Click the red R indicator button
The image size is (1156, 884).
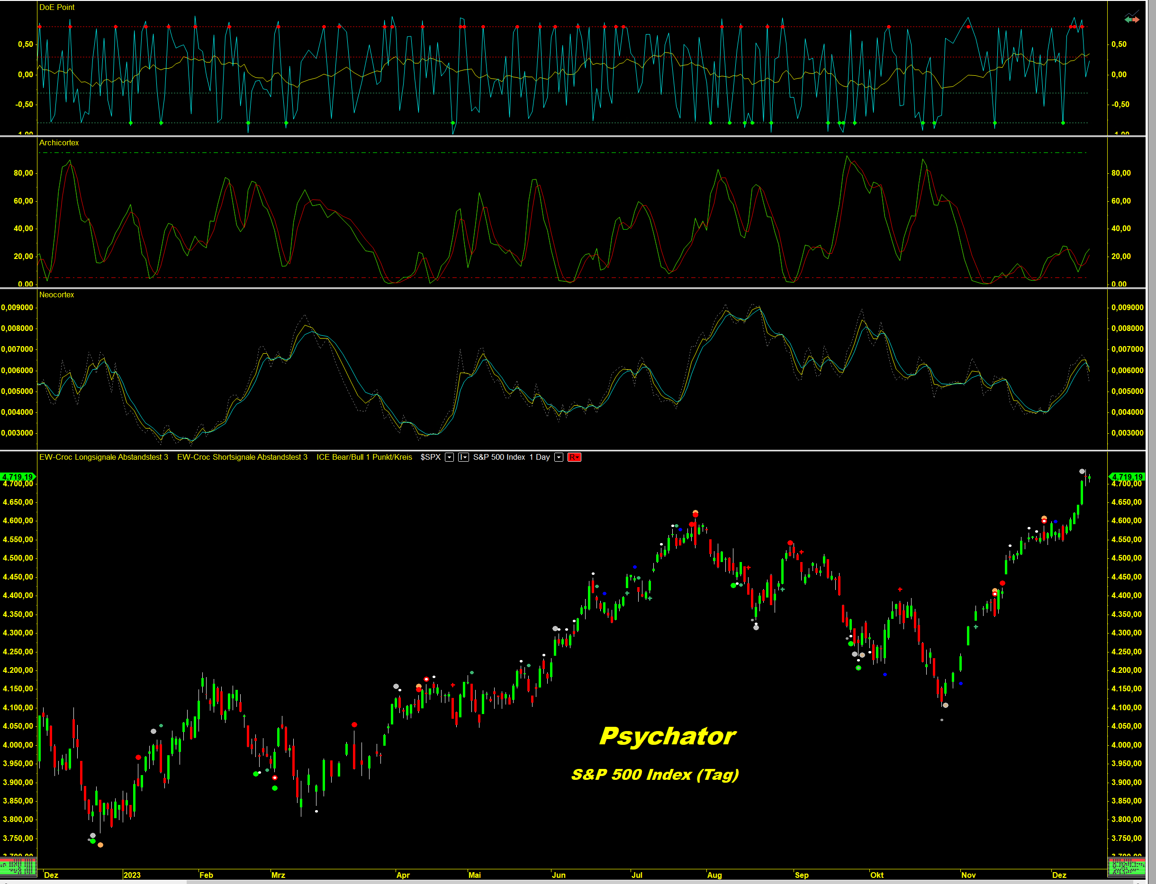pos(574,457)
